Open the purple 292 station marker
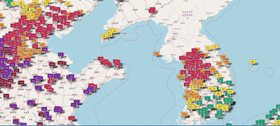Image resolution: width=280 pixels, height=126 pixels. click(71, 76)
